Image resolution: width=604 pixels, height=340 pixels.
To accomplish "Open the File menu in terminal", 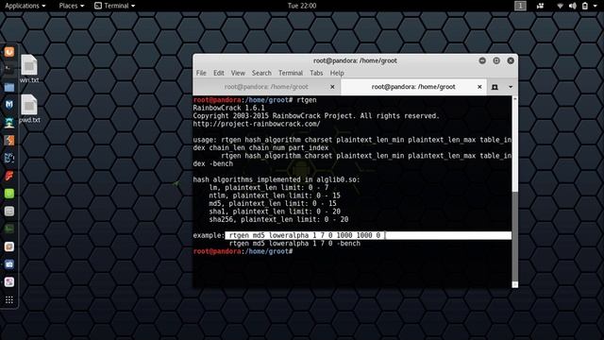I will click(201, 73).
